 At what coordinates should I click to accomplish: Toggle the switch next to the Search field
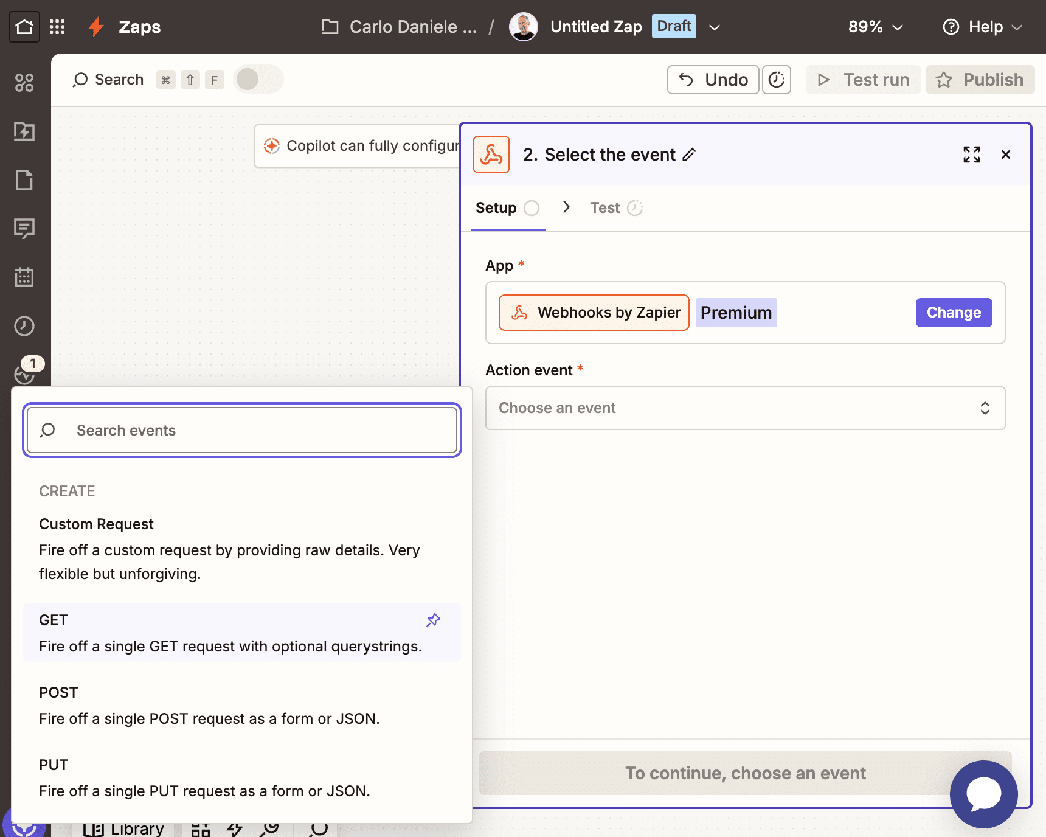258,79
